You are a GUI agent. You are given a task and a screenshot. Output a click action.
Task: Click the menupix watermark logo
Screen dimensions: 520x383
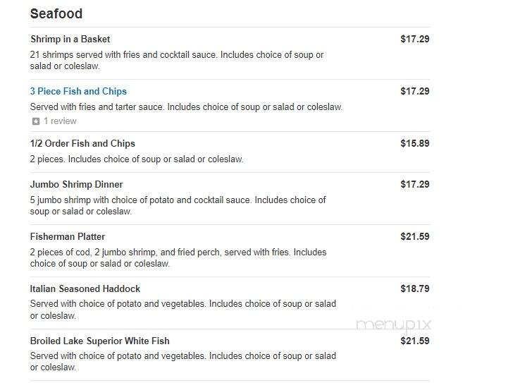(x=393, y=325)
